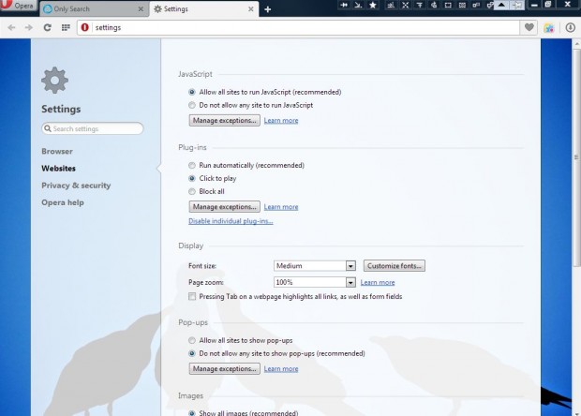Open the Page zoom dropdown
This screenshot has height=416, width=581.
pos(315,282)
